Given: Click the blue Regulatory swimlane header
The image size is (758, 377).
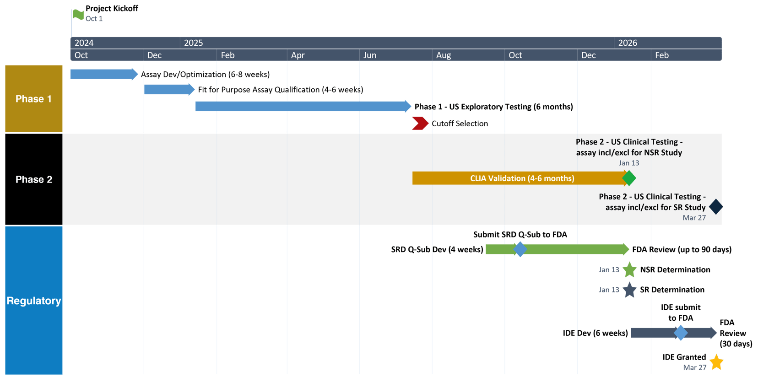Looking at the screenshot, I should pos(34,301).
